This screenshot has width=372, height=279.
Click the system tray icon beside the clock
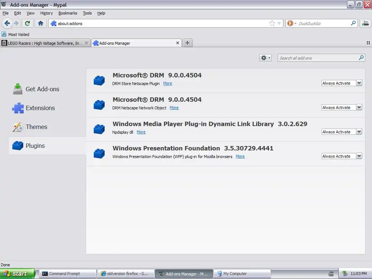tap(345, 274)
